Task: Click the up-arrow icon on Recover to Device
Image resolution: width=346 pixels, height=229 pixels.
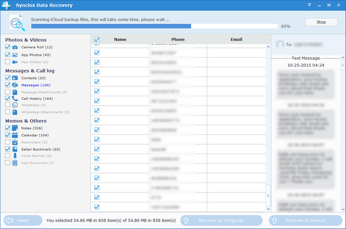Action: 274,221
